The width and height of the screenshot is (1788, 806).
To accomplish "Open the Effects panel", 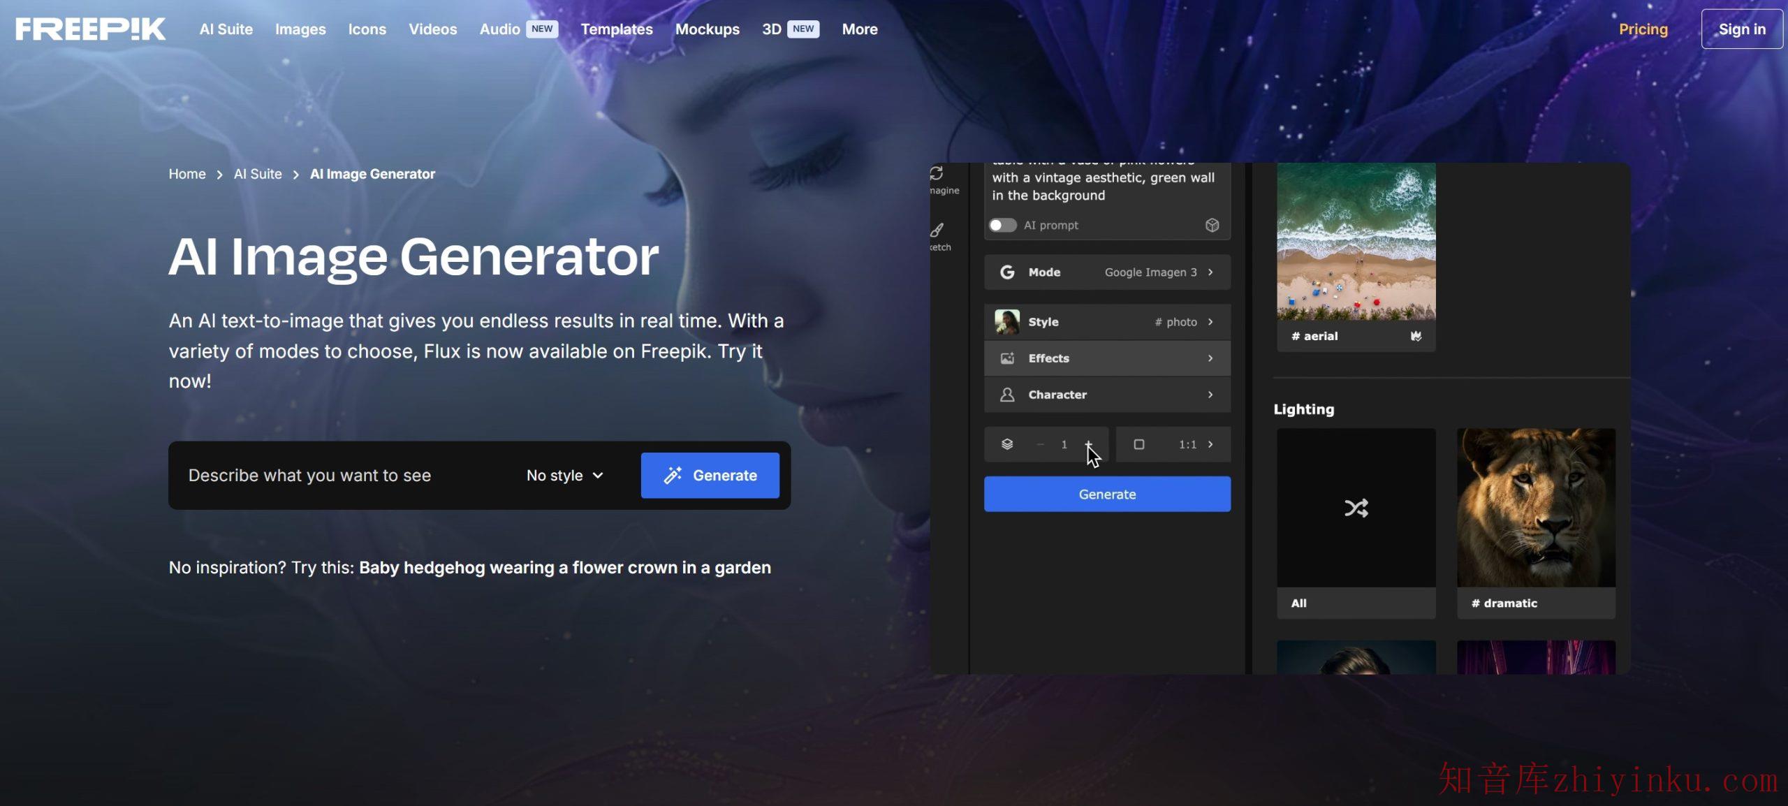I will (x=1107, y=358).
